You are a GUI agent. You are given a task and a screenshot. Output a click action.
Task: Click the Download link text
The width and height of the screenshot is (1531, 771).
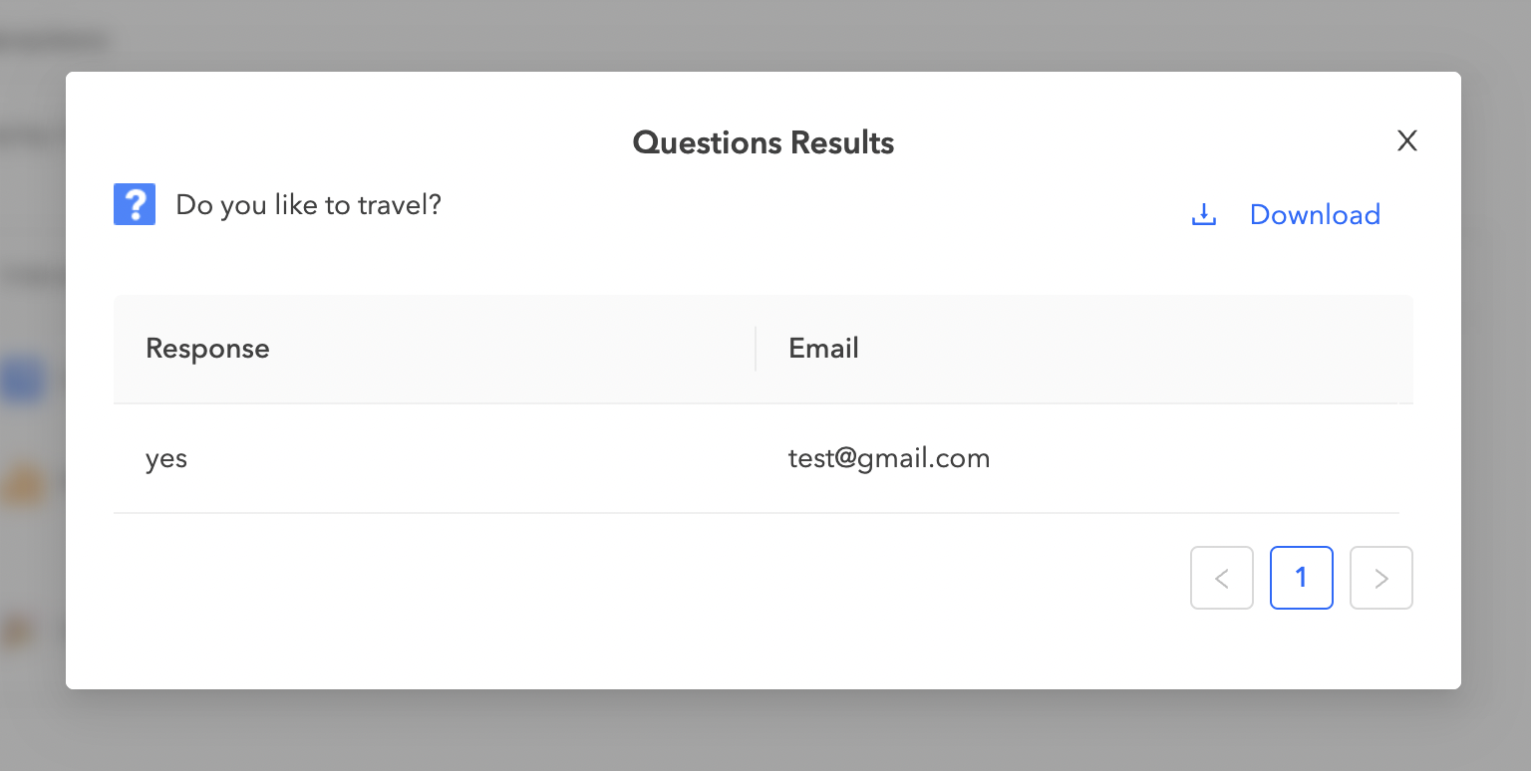1315,215
